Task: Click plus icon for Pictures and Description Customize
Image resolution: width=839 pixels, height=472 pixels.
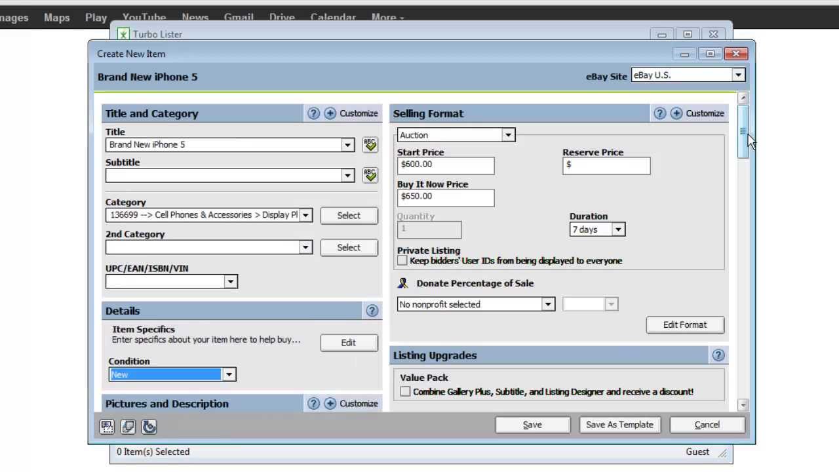Action: tap(330, 404)
